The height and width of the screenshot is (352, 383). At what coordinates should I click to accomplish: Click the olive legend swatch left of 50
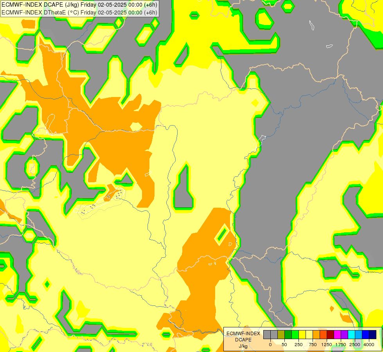pyautogui.click(x=281, y=335)
